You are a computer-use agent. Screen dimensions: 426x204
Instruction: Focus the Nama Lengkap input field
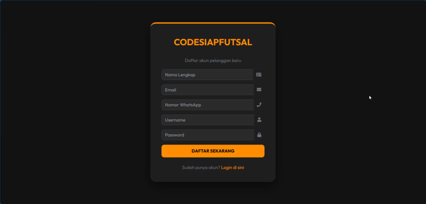[207, 75]
